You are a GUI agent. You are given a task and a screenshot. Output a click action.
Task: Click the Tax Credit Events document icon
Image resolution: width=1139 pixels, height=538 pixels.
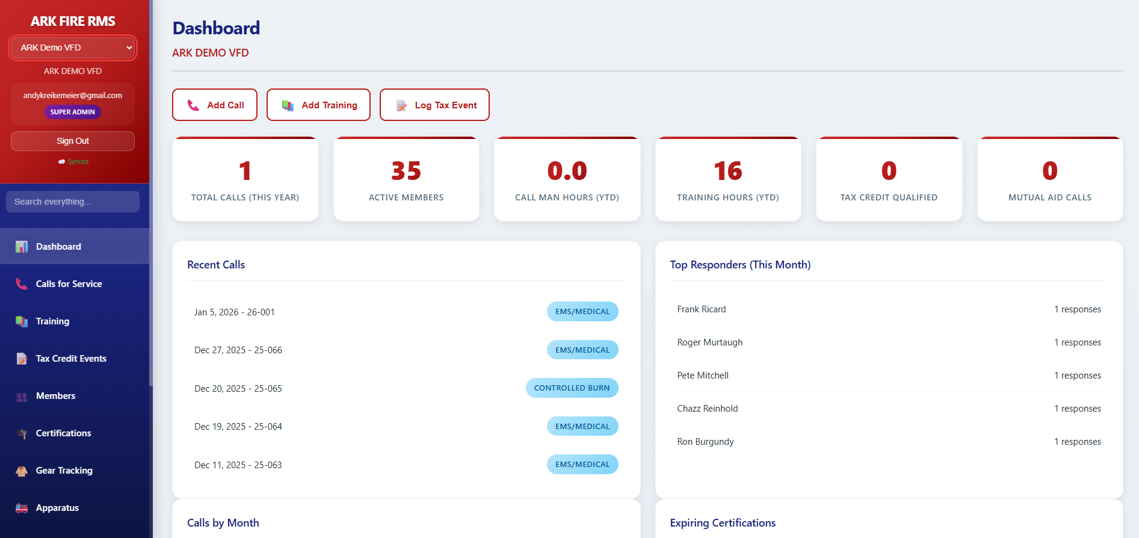coord(22,359)
